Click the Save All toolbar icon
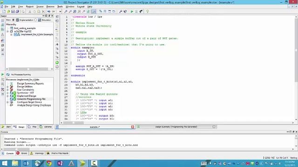Image resolution: width=298 pixels, height=167 pixels. [x=17, y=12]
